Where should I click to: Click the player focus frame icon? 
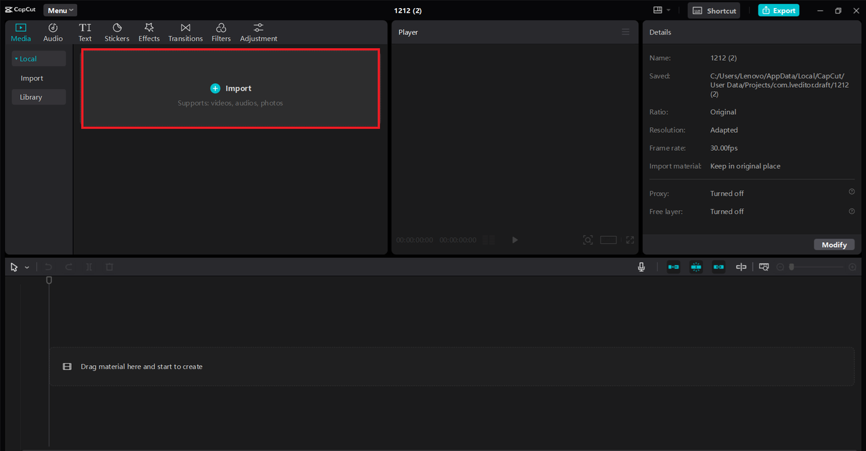[x=588, y=240]
